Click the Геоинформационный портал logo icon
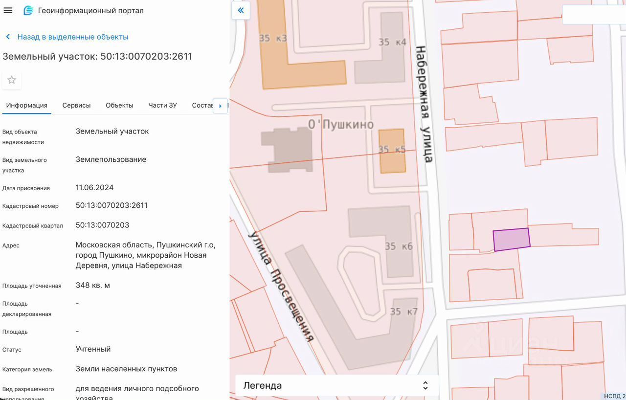This screenshot has width=626, height=400. tap(28, 10)
